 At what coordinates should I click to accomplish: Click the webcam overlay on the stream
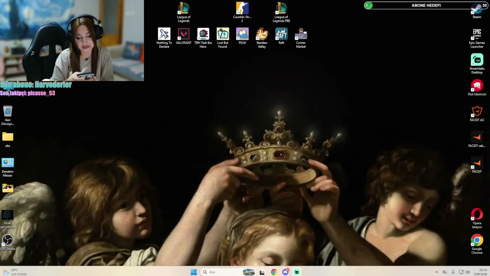(72, 40)
